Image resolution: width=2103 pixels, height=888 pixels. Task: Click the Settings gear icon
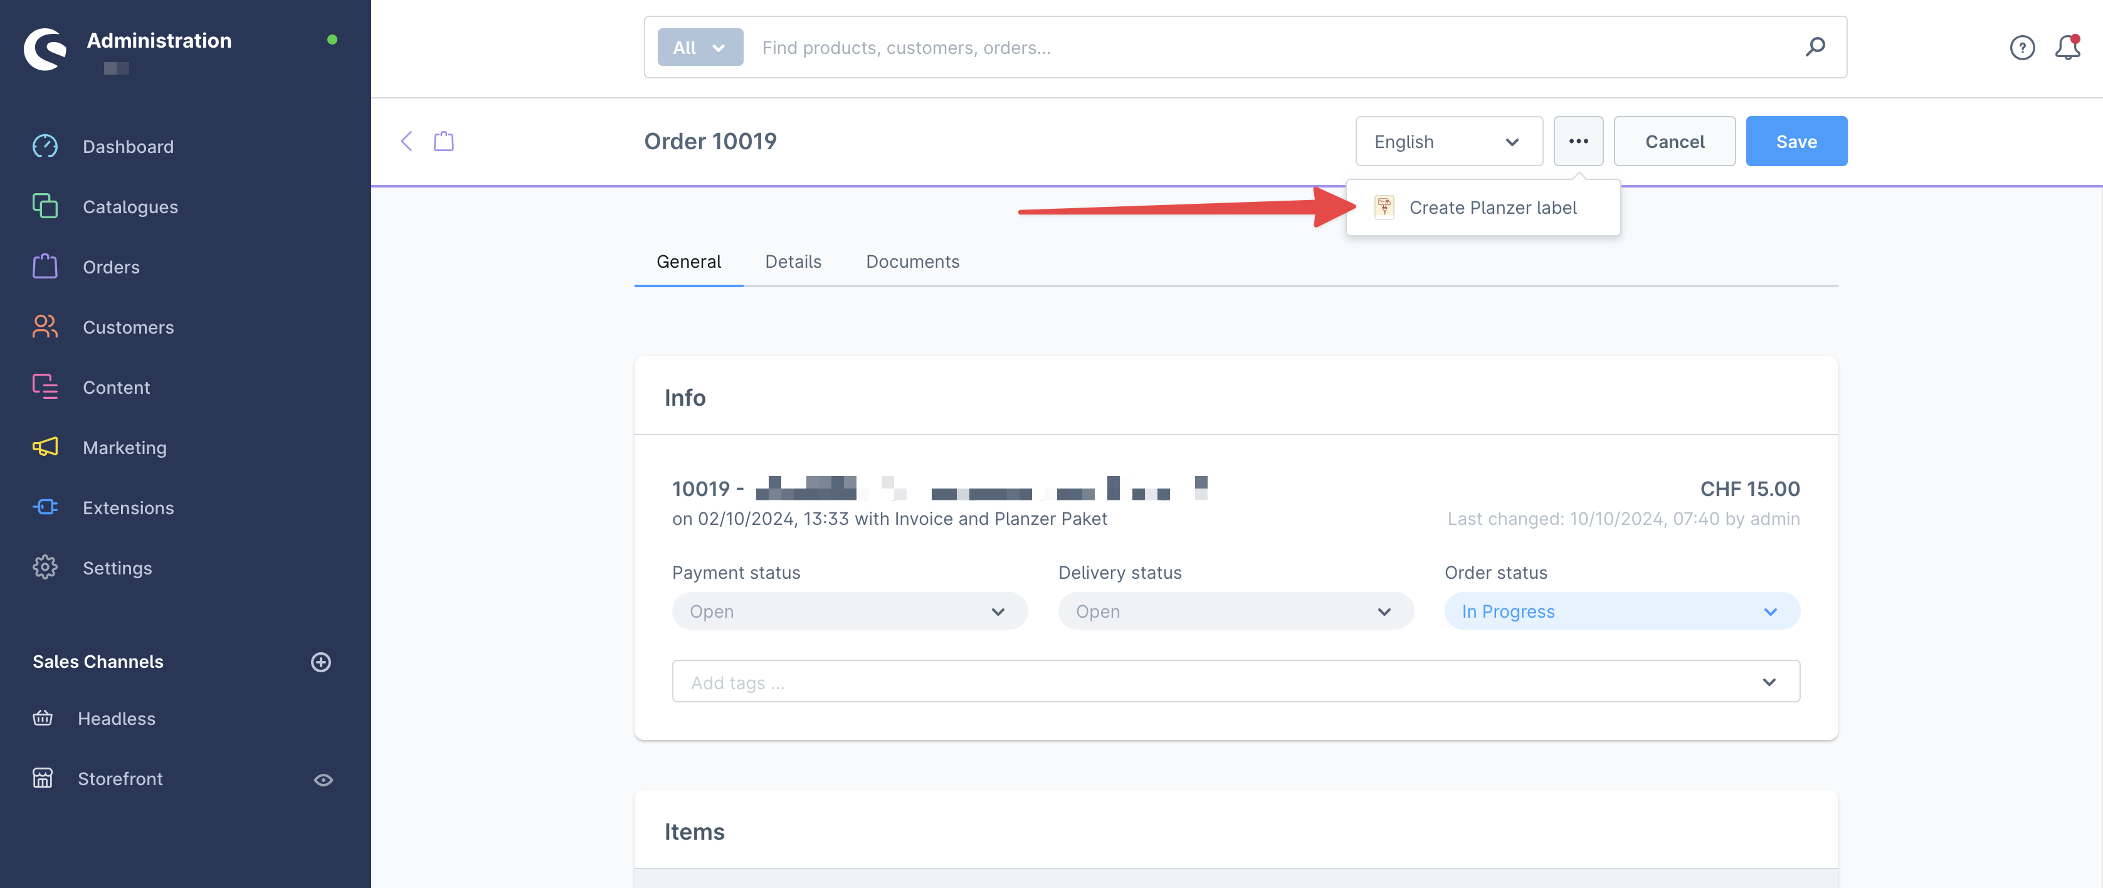45,568
